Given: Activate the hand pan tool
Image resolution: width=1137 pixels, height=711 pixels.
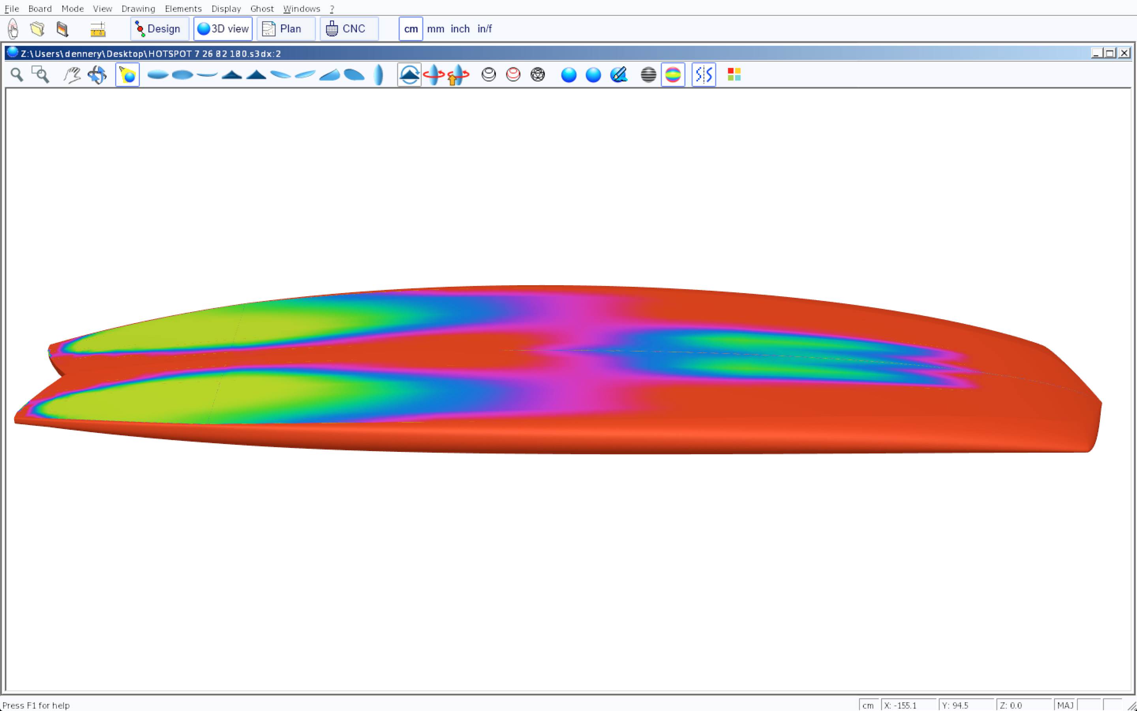Looking at the screenshot, I should click(72, 75).
